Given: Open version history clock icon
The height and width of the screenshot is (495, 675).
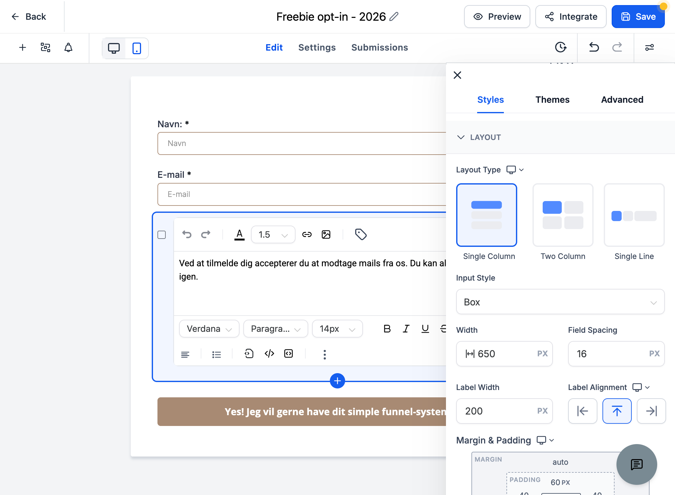Looking at the screenshot, I should (x=560, y=47).
